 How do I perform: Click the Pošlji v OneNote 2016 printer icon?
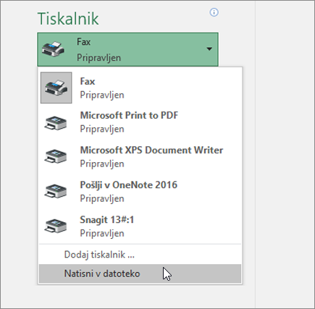pos(56,191)
